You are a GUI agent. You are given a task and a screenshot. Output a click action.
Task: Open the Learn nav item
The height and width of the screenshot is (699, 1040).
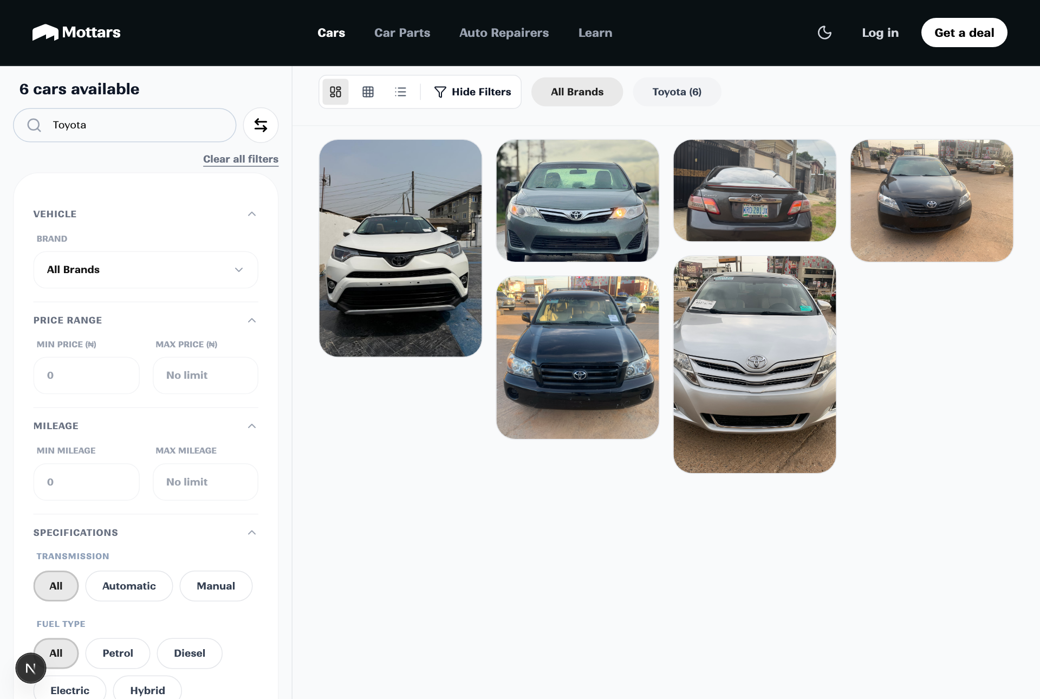[x=595, y=33]
